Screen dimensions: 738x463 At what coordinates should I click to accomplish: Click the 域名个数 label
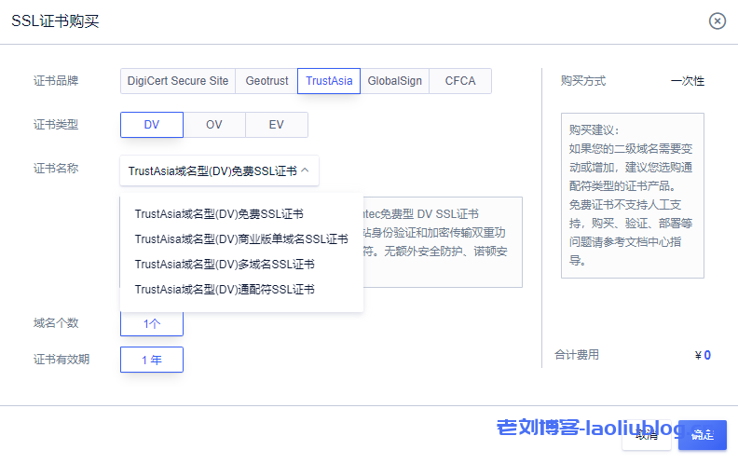pyautogui.click(x=56, y=323)
